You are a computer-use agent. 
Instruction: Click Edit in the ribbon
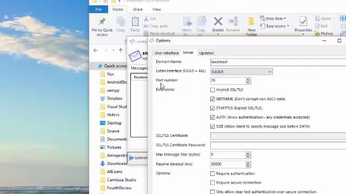(321, 26)
